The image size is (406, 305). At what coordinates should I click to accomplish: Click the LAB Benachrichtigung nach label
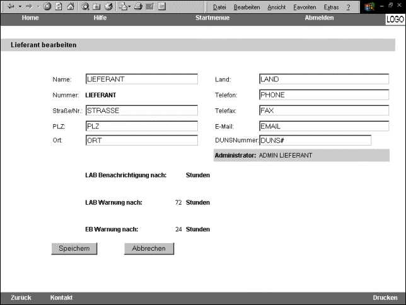pyautogui.click(x=126, y=175)
